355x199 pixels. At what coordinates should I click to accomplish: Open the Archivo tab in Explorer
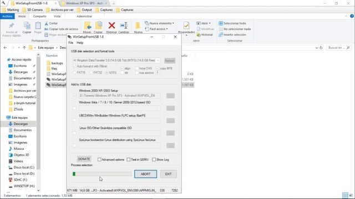[x=7, y=16]
